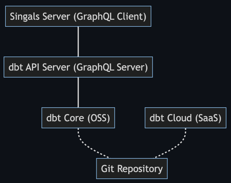Click the dbt Cloud (SaaS) node
This screenshot has width=231, height=183.
(185, 118)
